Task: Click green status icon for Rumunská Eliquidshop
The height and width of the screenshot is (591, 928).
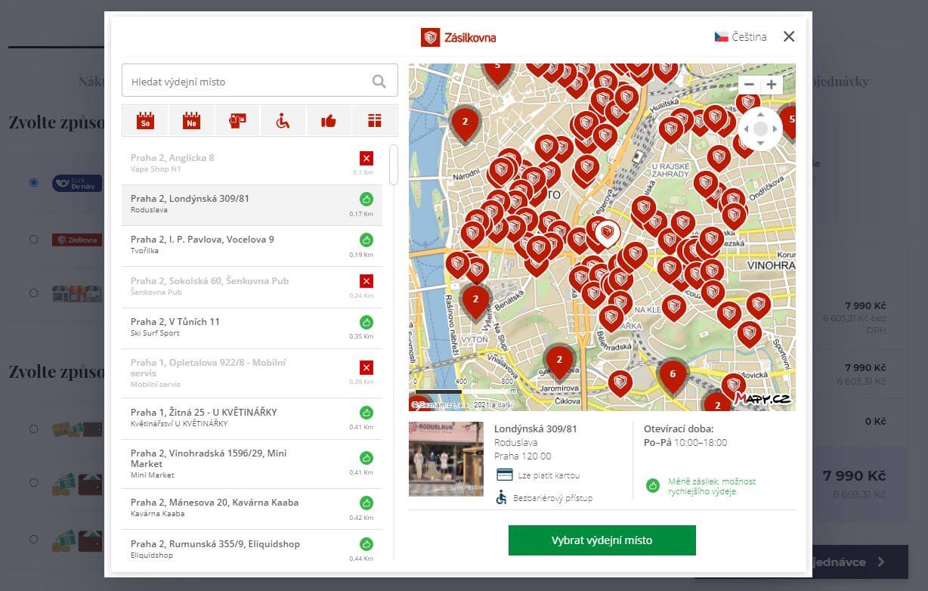Action: coord(367,543)
